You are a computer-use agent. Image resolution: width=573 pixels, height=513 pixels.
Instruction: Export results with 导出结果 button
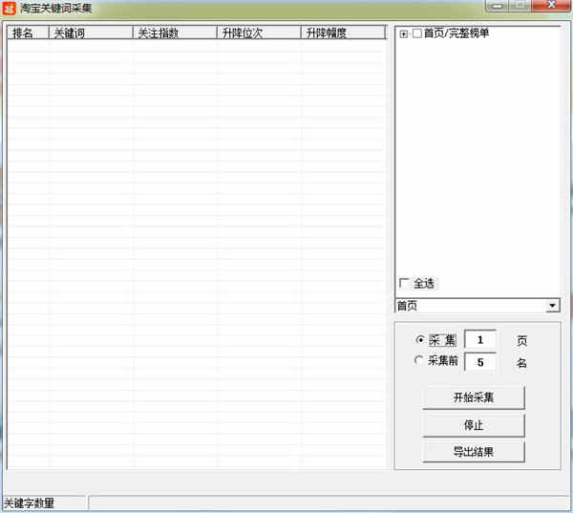click(474, 452)
